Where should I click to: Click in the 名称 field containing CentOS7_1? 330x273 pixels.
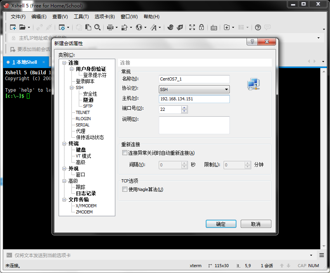194,79
